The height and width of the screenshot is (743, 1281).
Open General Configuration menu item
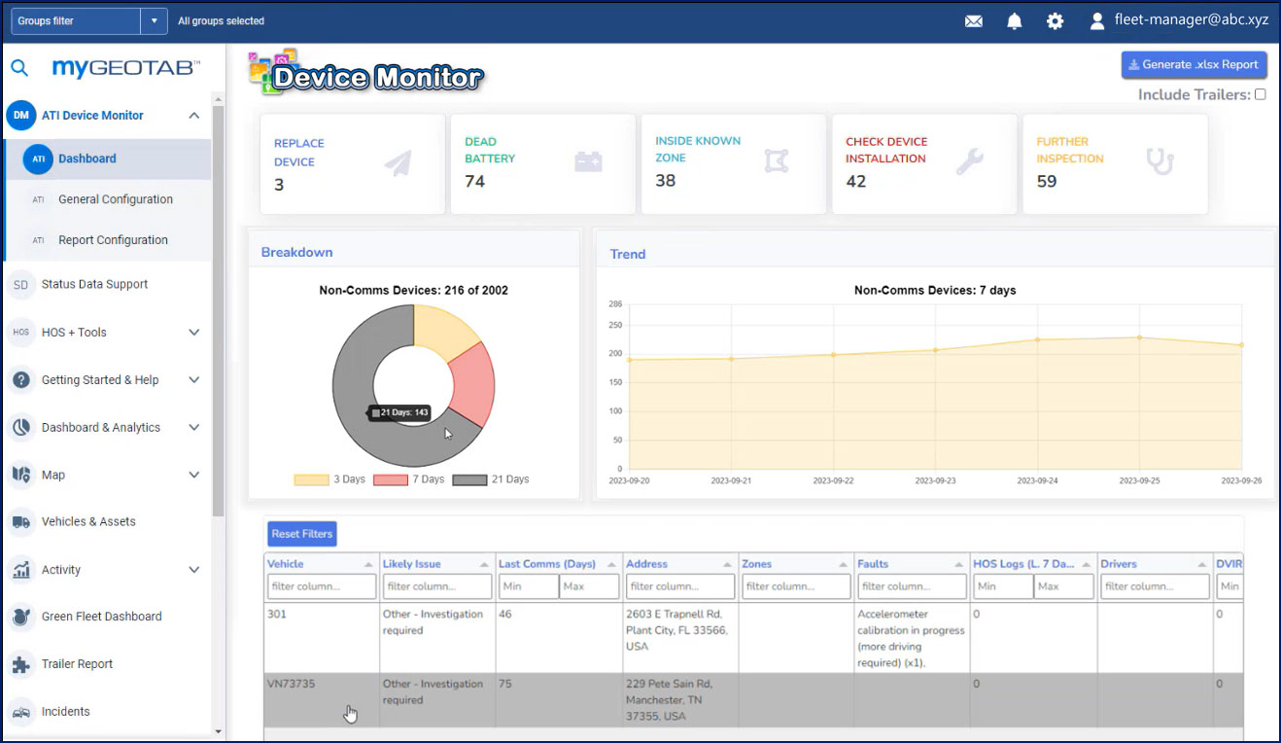[115, 199]
